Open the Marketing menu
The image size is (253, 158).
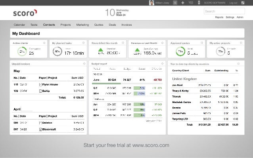tap(82, 25)
